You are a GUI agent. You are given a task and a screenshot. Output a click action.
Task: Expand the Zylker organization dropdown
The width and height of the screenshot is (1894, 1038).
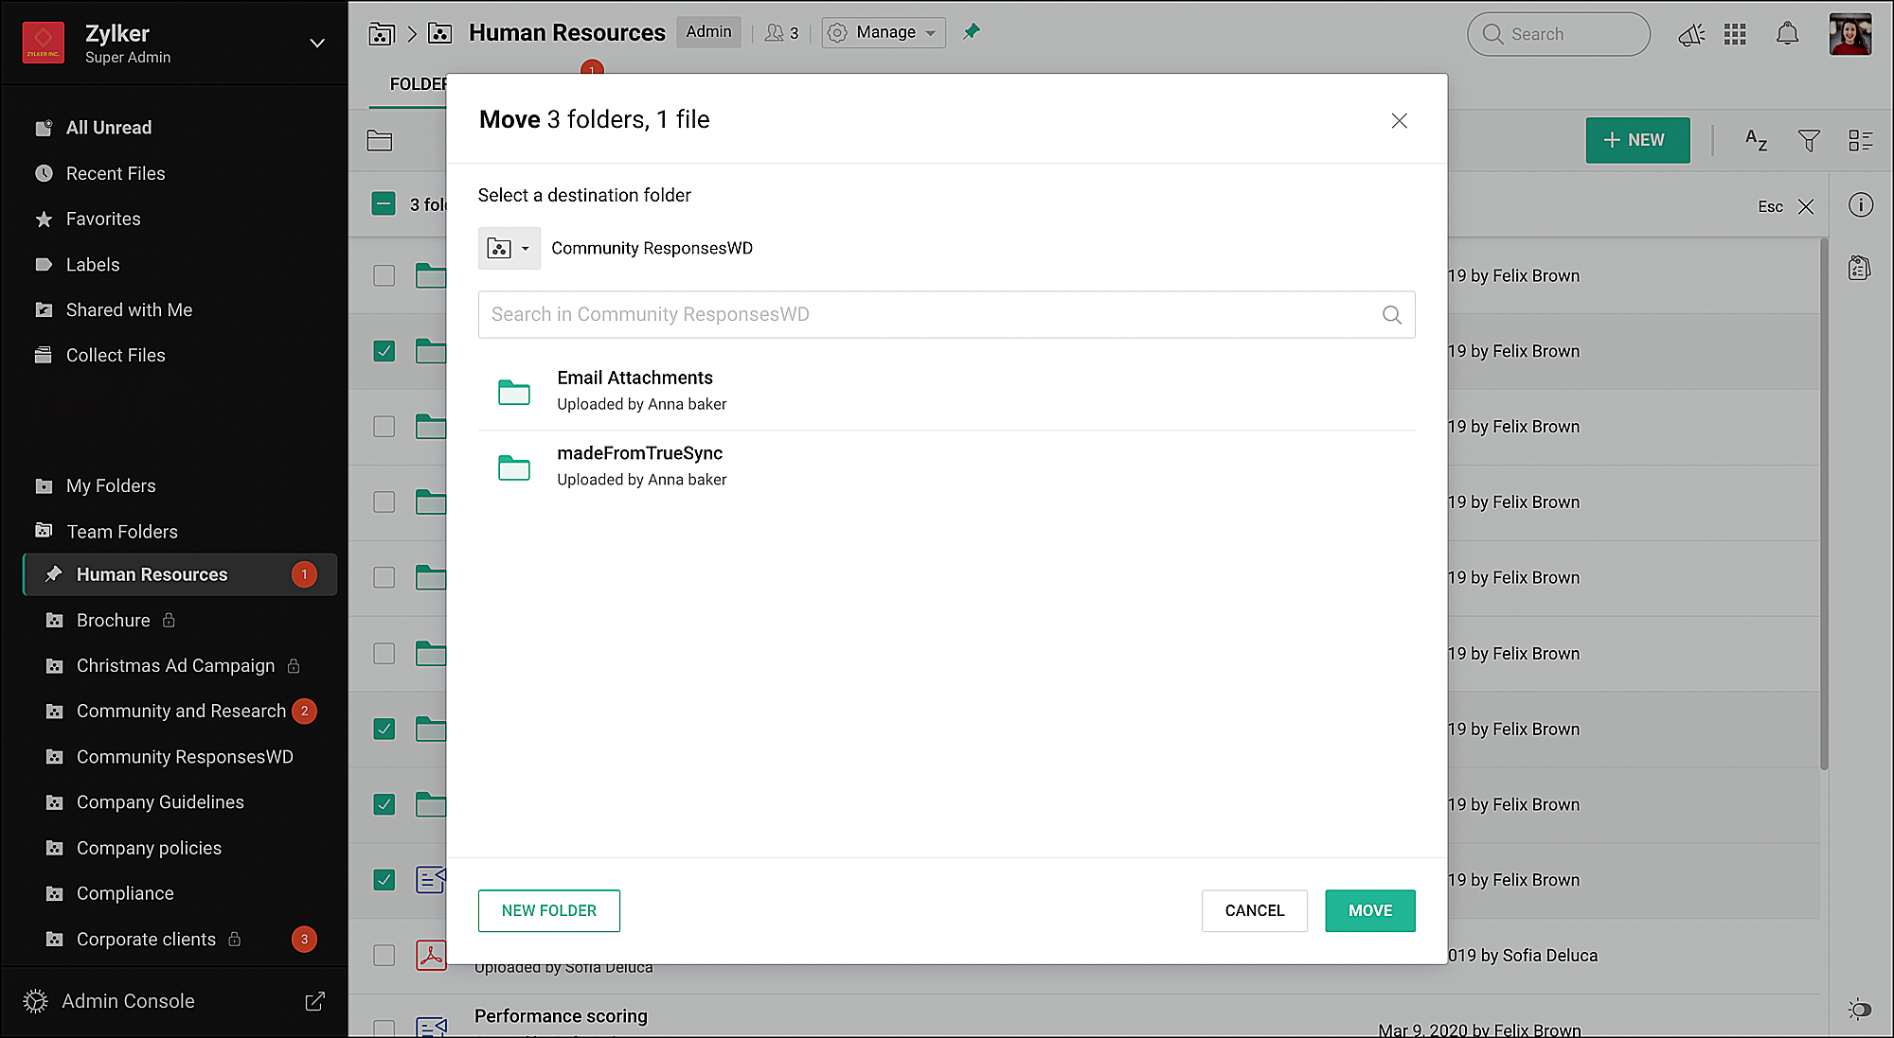(317, 44)
